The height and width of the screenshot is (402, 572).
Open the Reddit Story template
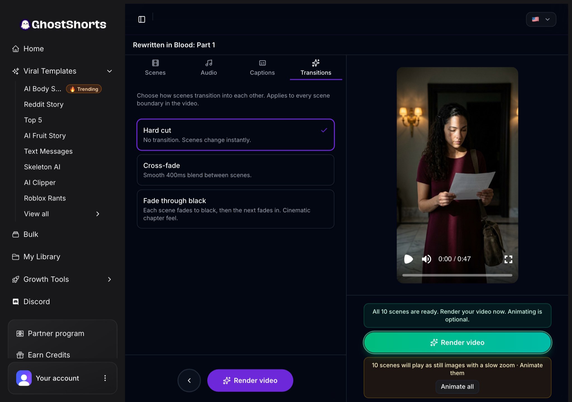coord(44,104)
